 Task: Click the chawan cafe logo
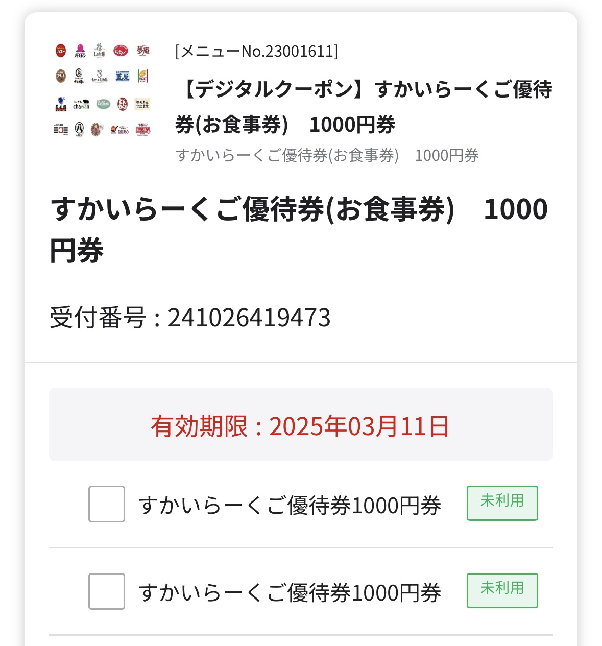81,105
